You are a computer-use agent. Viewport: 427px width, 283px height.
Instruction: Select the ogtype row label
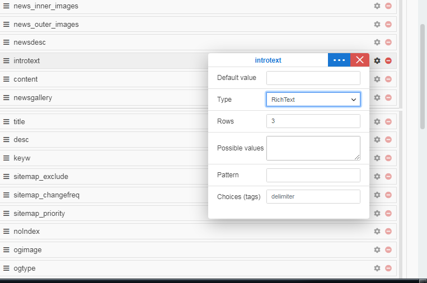pos(25,268)
